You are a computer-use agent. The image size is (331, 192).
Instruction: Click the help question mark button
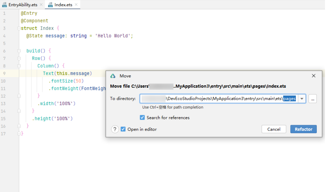[x=115, y=129]
